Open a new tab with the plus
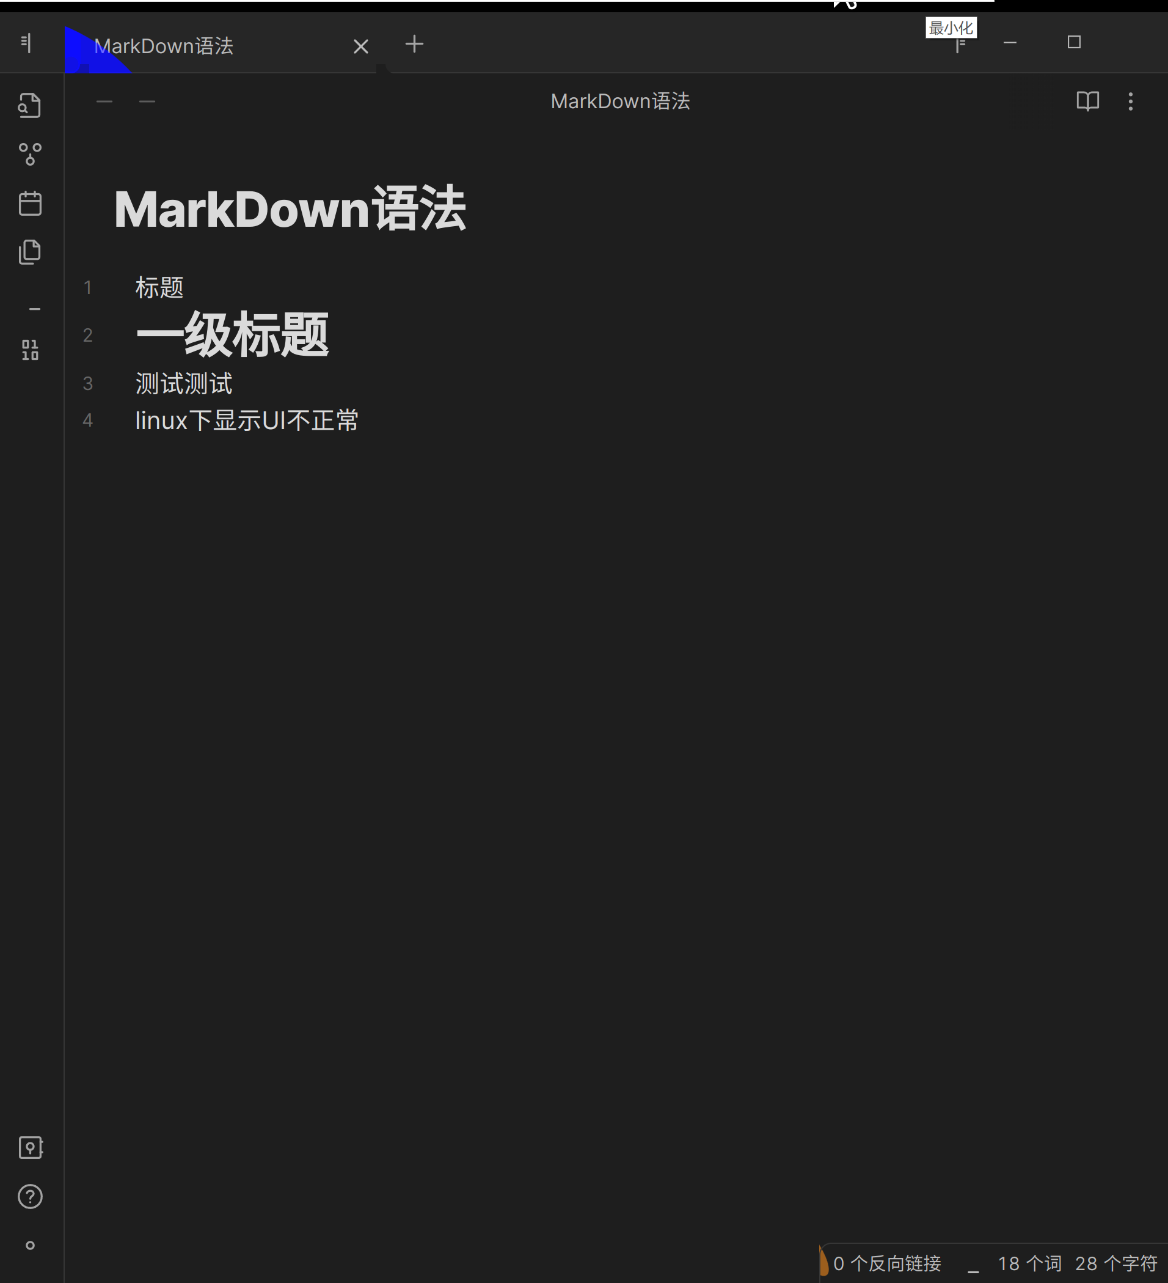The width and height of the screenshot is (1168, 1283). (414, 44)
